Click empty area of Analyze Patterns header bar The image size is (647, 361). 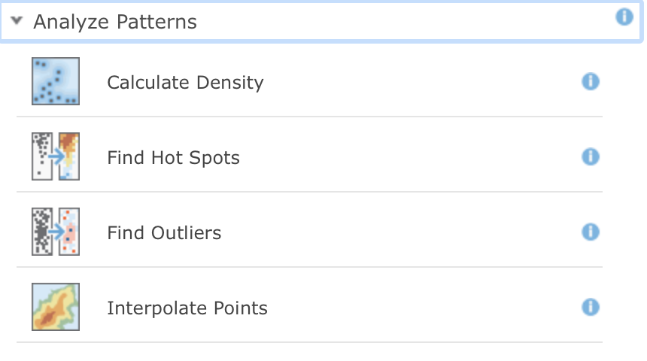[x=405, y=22]
